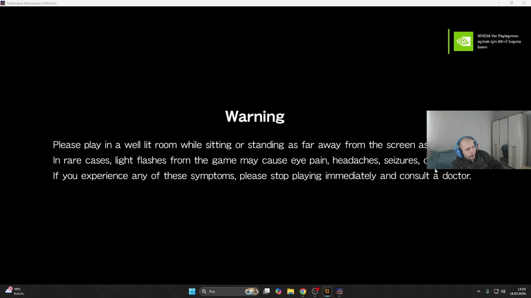Open network settings from the system tray
This screenshot has width=531, height=298.
coord(496,291)
